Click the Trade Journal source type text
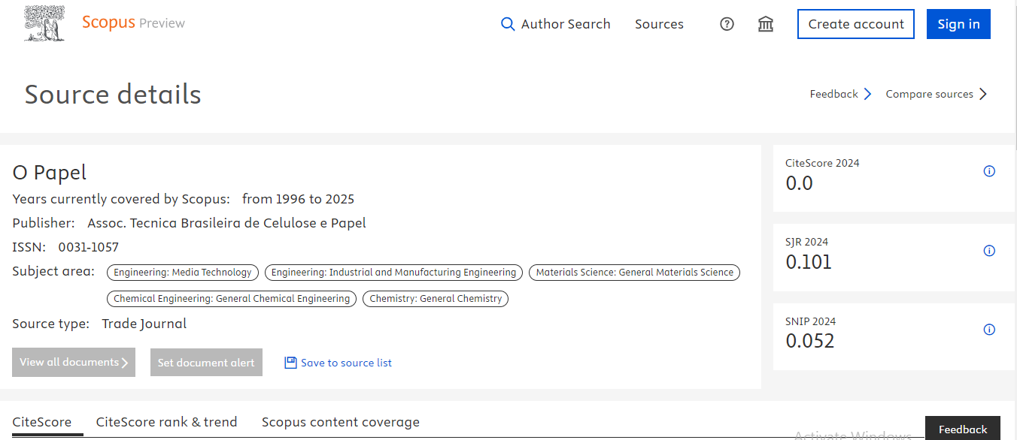 [x=144, y=324]
